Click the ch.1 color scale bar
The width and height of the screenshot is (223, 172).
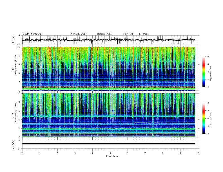tap(204, 72)
